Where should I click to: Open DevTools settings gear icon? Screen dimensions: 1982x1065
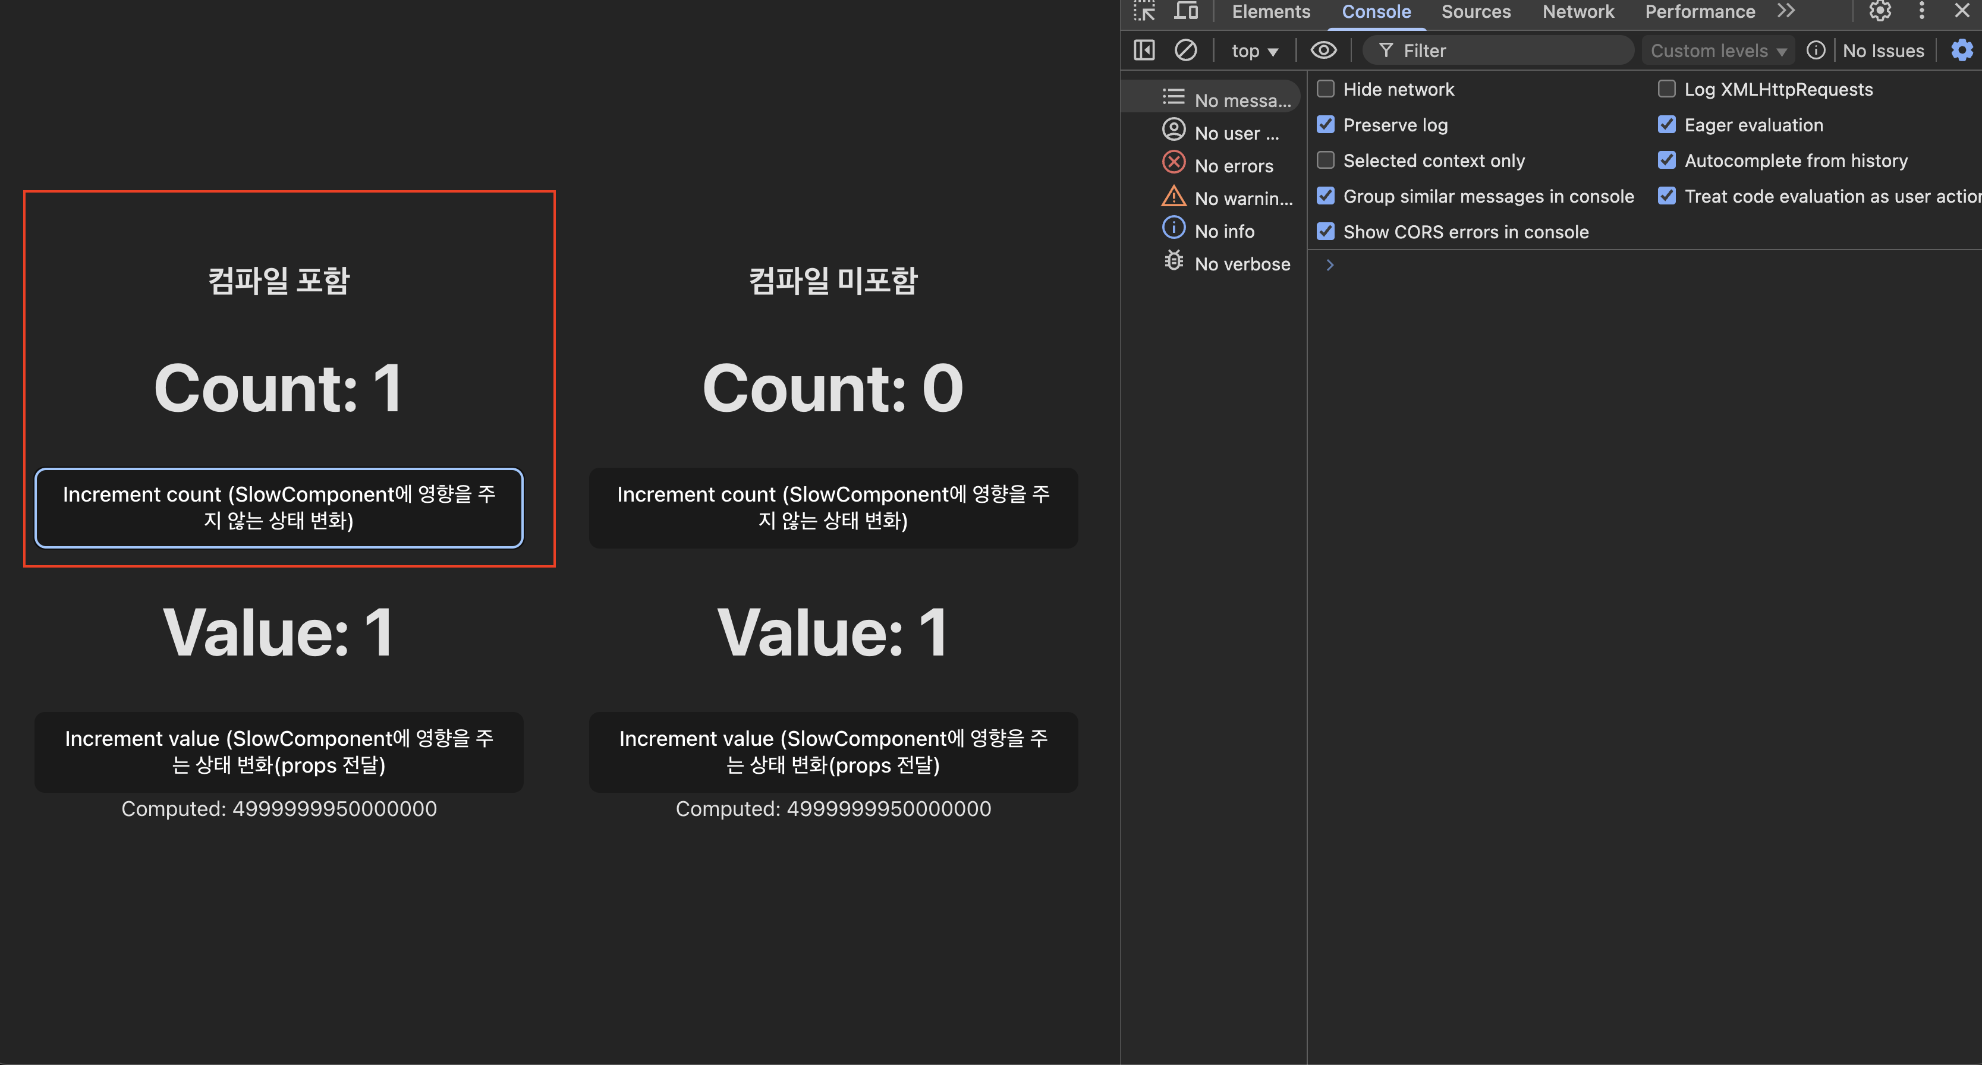tap(1880, 11)
